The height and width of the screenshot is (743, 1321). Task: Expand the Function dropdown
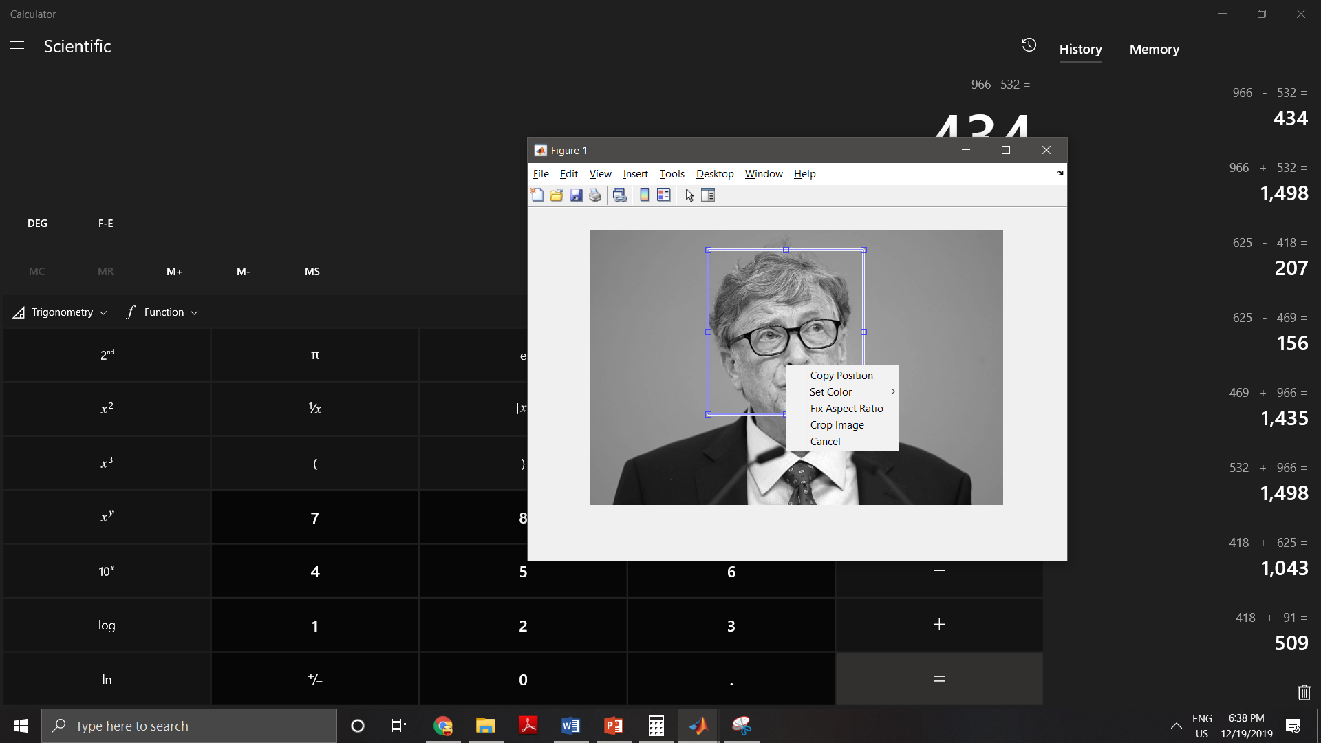(163, 312)
